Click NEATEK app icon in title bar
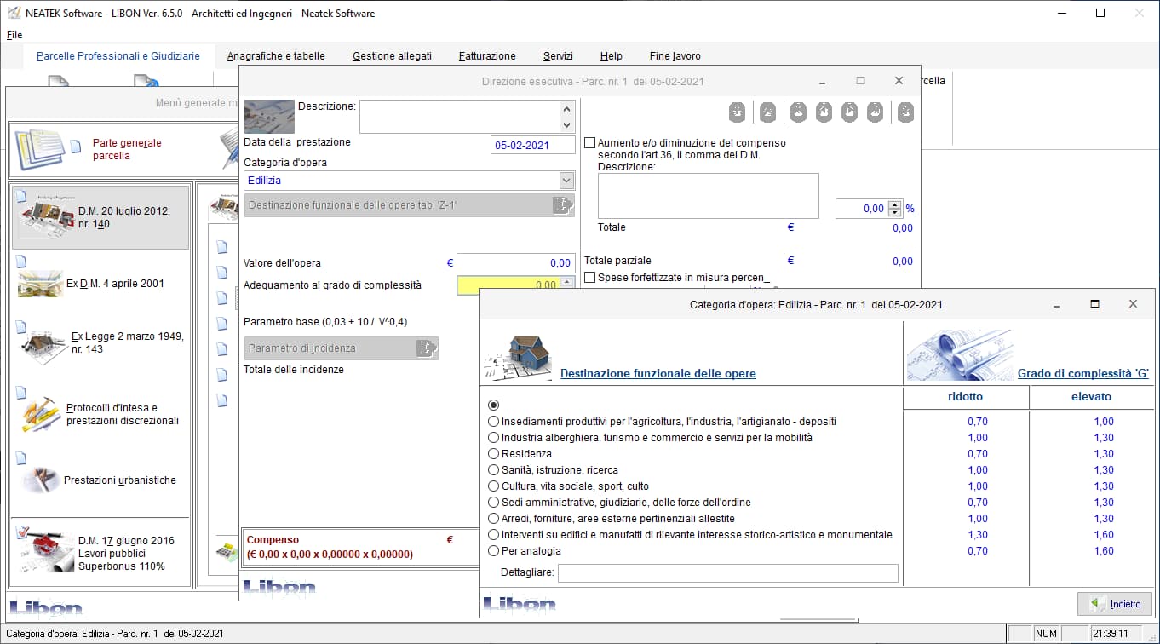This screenshot has width=1160, height=644. point(14,13)
